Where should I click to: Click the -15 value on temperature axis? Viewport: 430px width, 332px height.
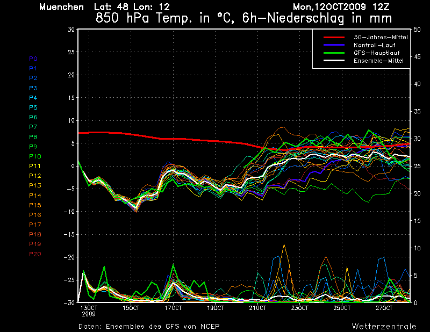coord(69,234)
